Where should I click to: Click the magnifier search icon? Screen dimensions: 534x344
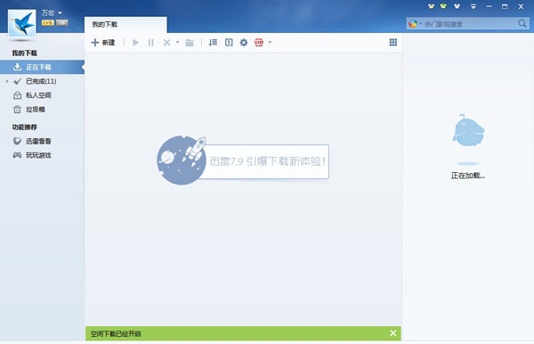522,23
